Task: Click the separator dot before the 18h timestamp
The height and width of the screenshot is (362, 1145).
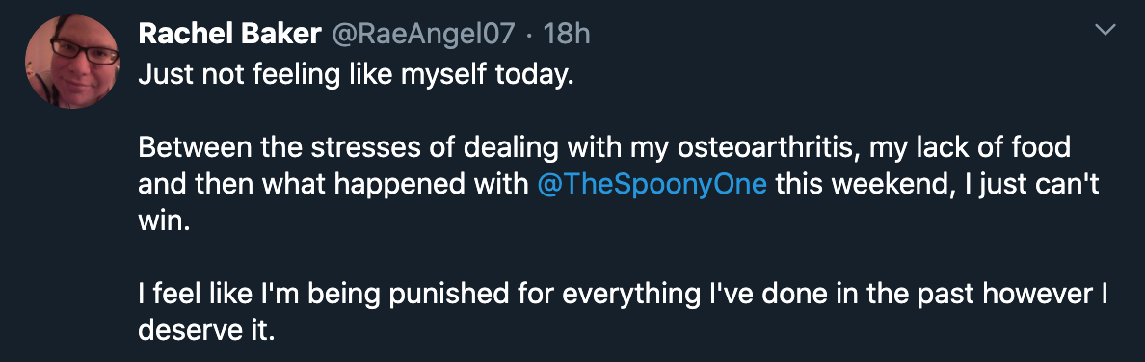Action: coord(529,35)
